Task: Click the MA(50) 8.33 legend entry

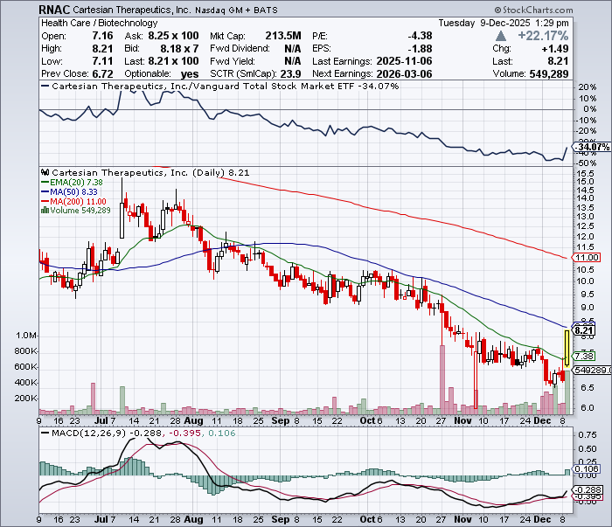Action: tap(69, 192)
